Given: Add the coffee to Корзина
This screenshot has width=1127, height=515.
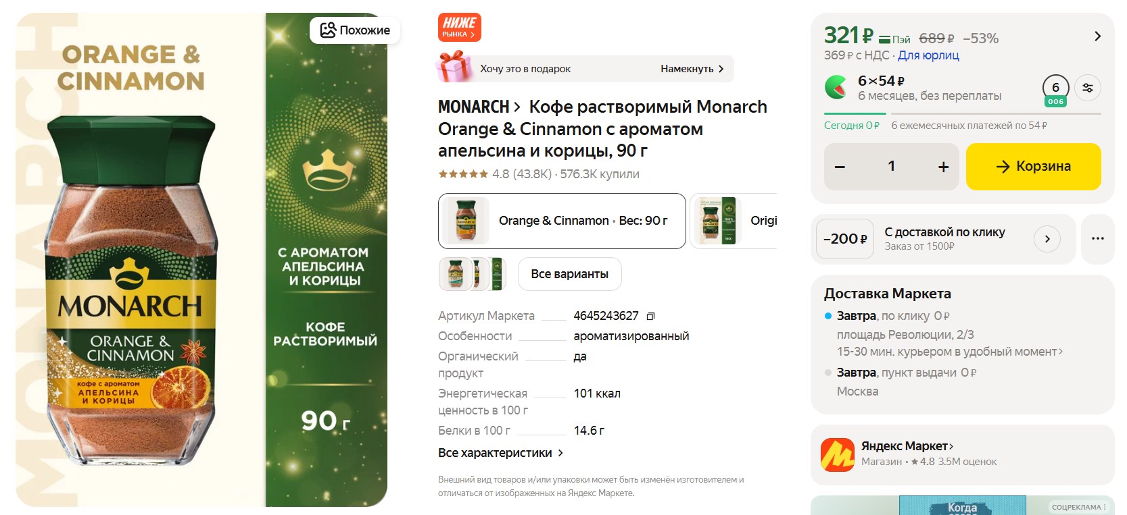Looking at the screenshot, I should click(1032, 167).
